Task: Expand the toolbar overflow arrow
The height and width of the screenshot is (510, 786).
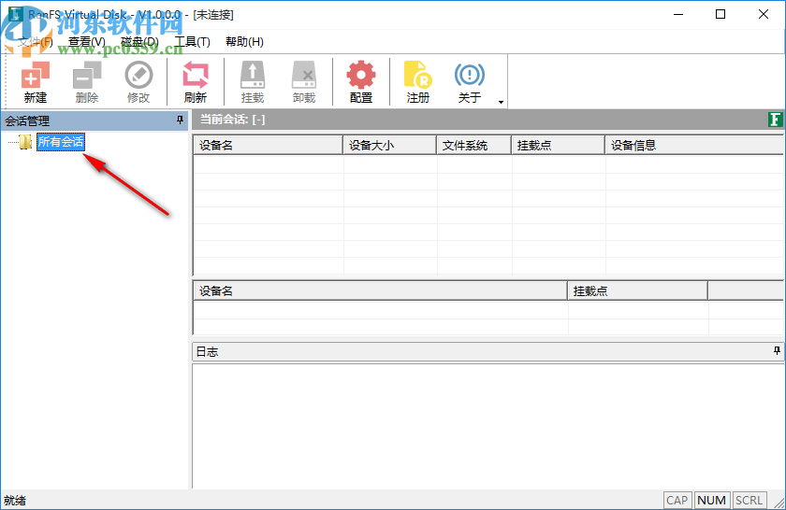Action: click(501, 102)
